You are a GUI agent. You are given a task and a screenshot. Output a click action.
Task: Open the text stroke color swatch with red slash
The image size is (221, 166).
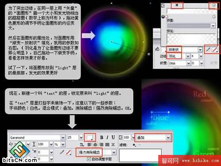click(x=68, y=152)
